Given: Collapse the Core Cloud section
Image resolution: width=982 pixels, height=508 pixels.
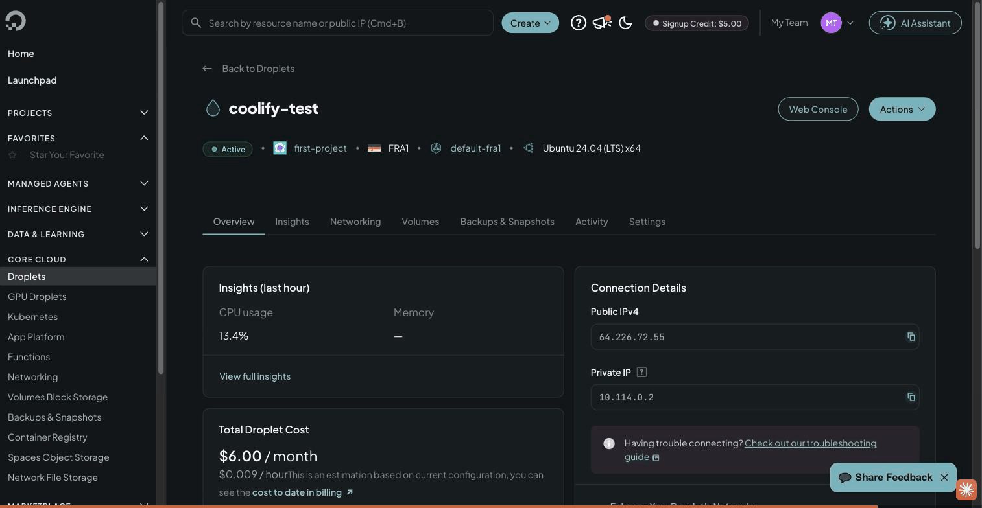Looking at the screenshot, I should pos(144,259).
